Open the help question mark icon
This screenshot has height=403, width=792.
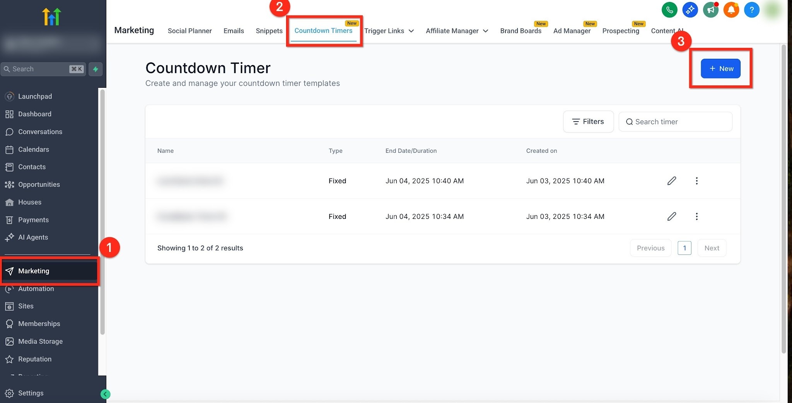click(x=752, y=10)
